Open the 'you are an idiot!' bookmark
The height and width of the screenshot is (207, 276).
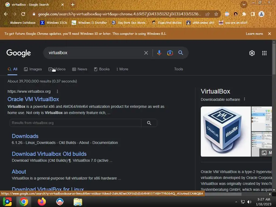pyautogui.click(x=233, y=23)
